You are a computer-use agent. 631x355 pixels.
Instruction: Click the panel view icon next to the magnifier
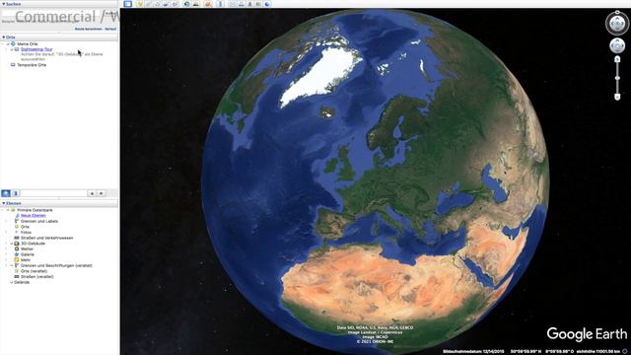(16, 193)
